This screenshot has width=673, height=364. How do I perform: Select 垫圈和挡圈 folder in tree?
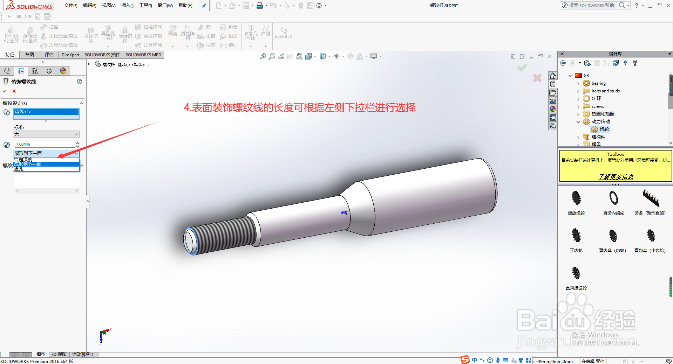(603, 114)
